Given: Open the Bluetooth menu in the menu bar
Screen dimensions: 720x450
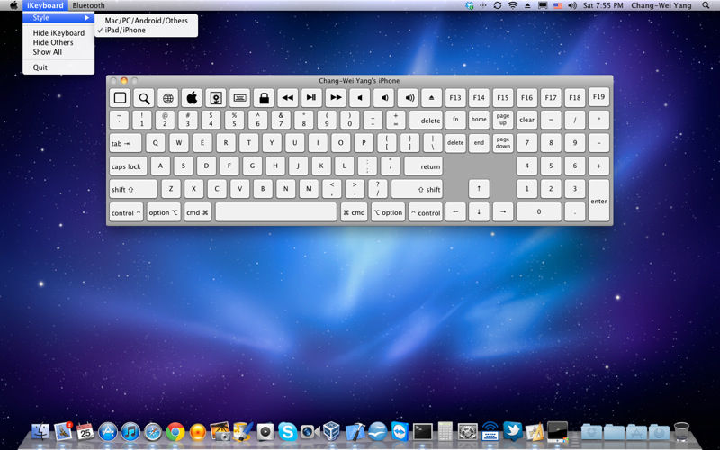Looking at the screenshot, I should tap(88, 5).
